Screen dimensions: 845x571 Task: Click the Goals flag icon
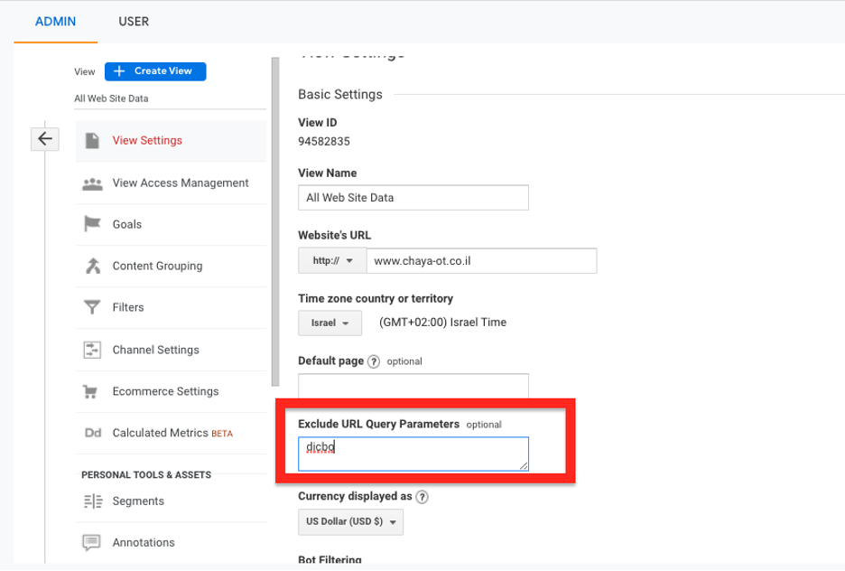(92, 224)
